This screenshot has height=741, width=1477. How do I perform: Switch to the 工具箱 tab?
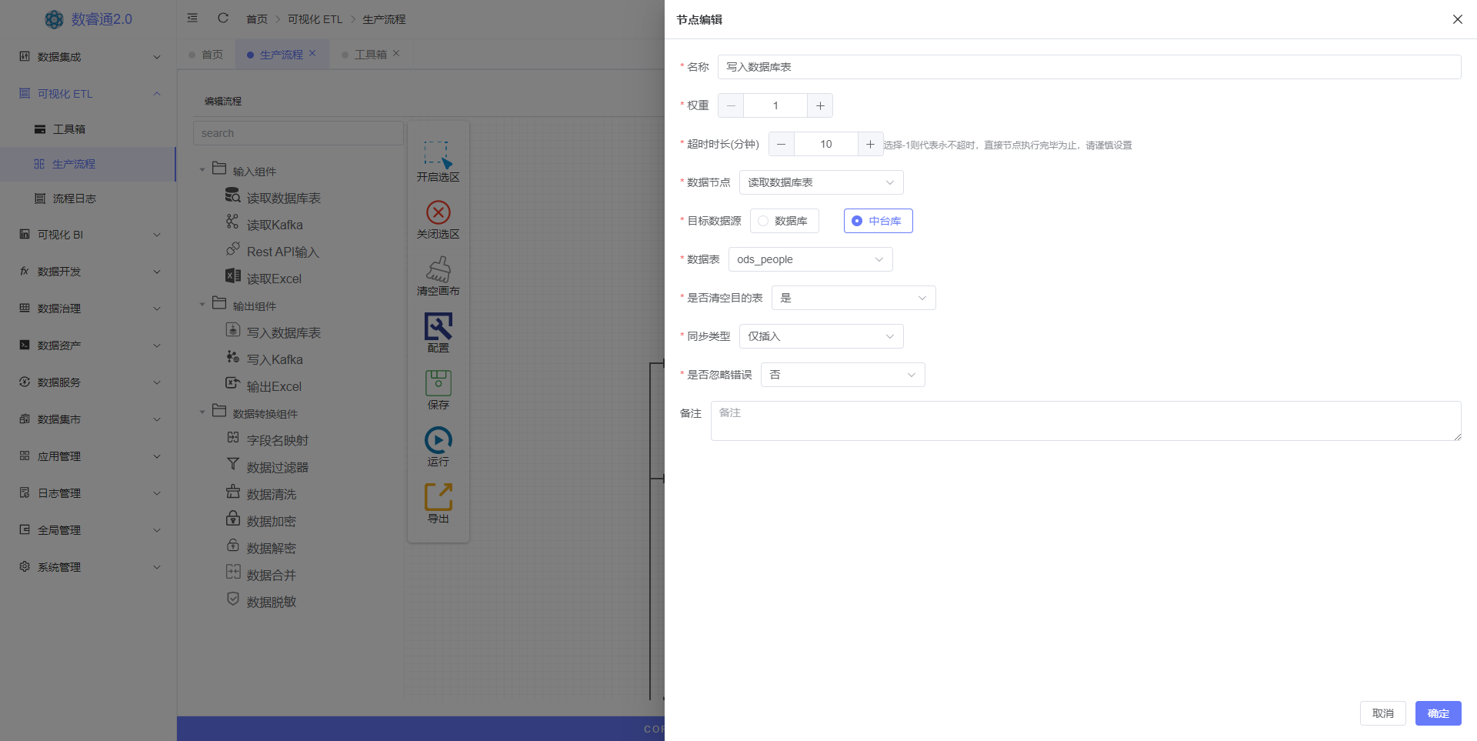[370, 55]
